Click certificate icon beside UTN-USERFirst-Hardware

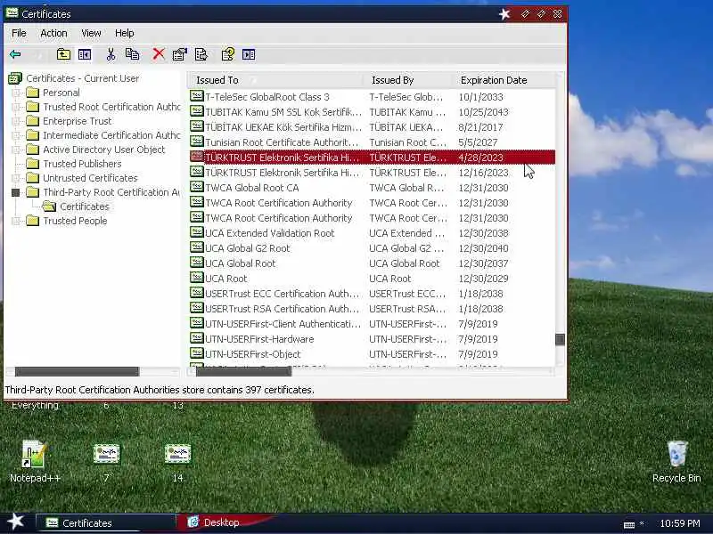pyautogui.click(x=197, y=338)
